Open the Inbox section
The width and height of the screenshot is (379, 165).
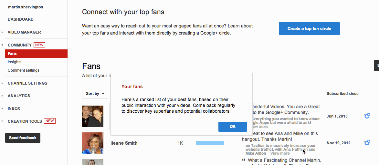(x=14, y=108)
